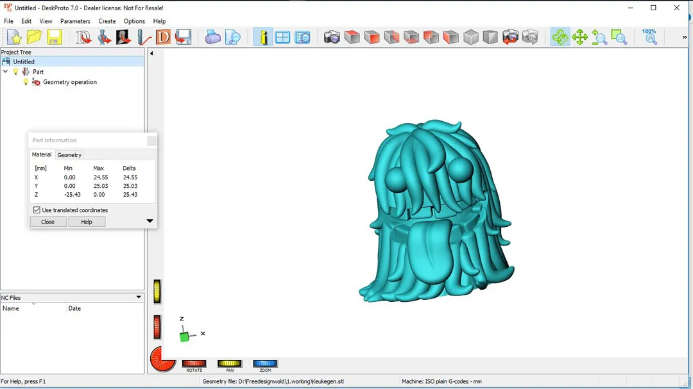Start a new project with the star document icon
This screenshot has height=389, width=693.
pyautogui.click(x=15, y=37)
